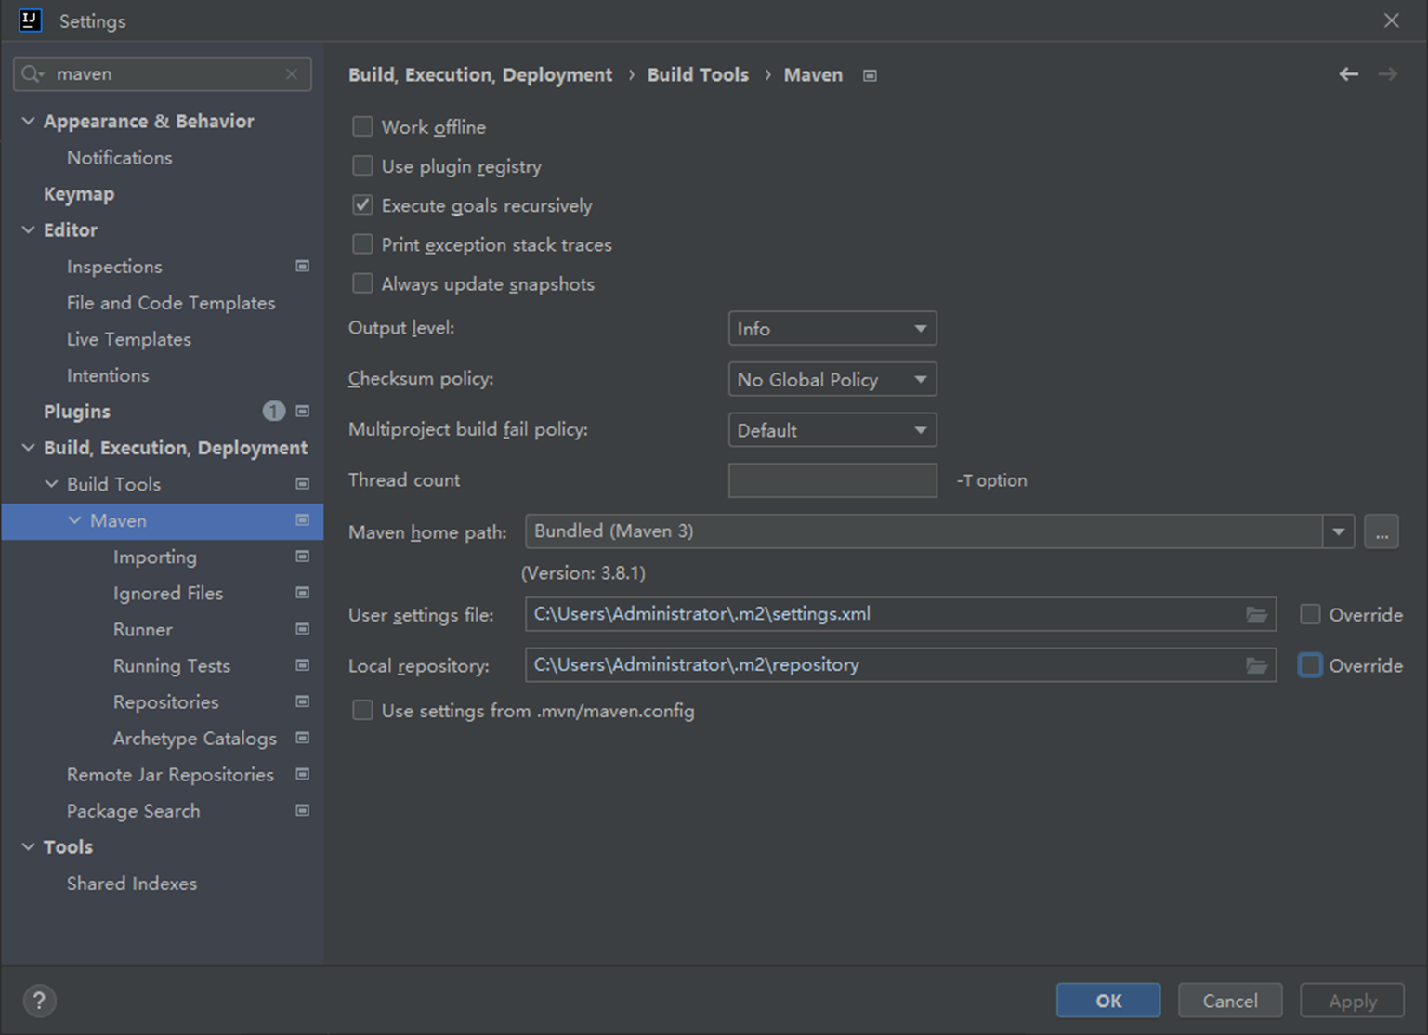Open folder browser for User settings file

tap(1256, 615)
